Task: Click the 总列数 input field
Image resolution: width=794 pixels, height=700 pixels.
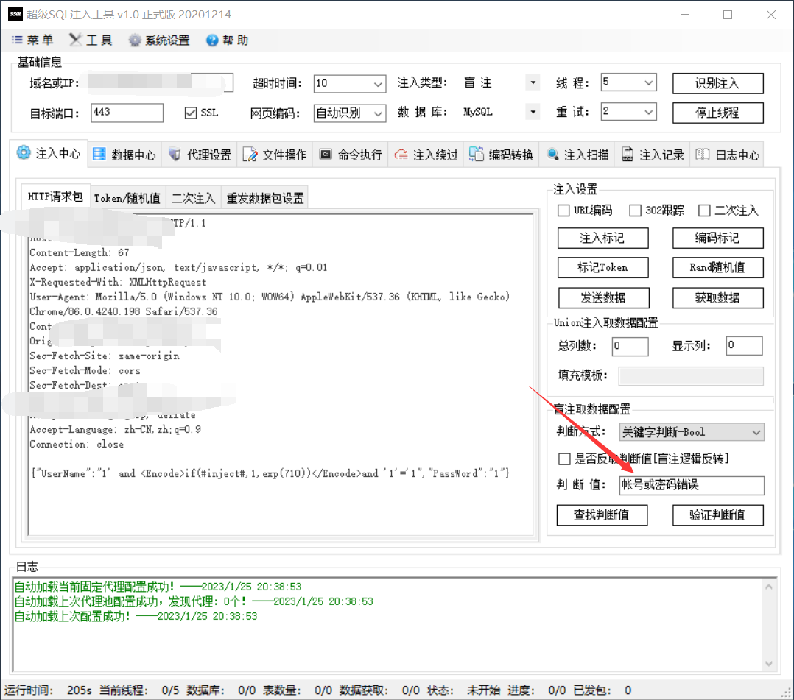Action: coord(630,346)
